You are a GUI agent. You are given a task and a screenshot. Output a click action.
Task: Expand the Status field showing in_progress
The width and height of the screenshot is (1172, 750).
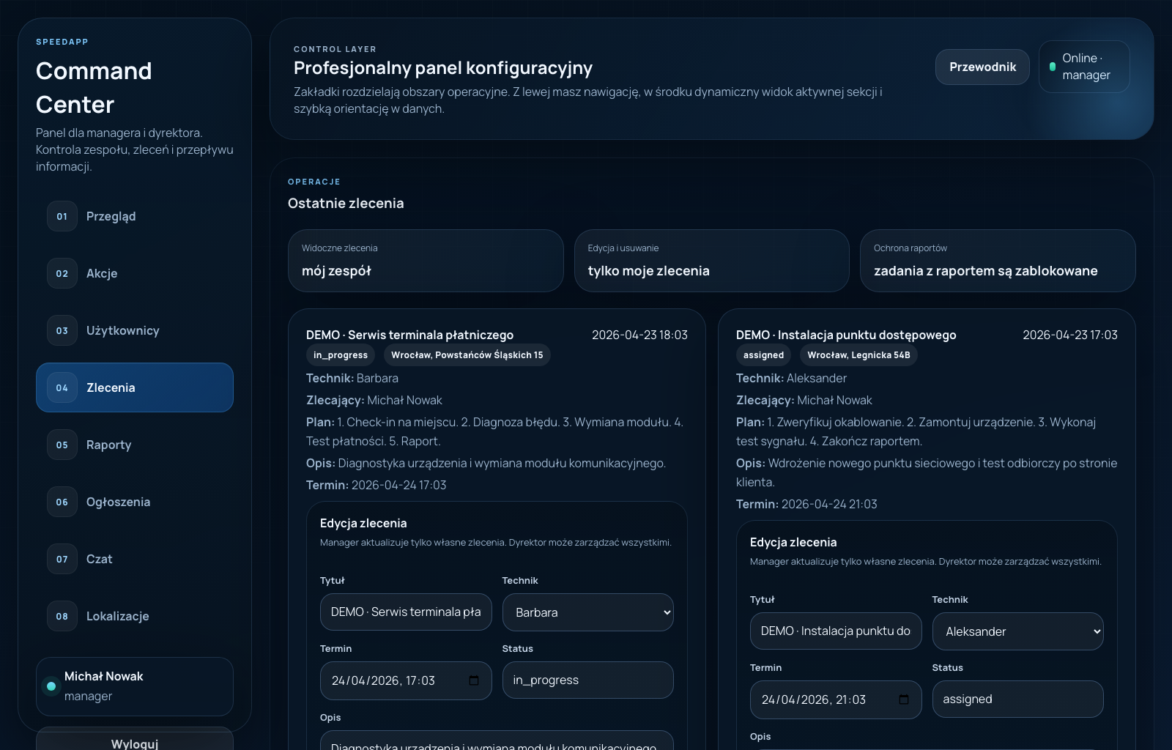pos(587,680)
